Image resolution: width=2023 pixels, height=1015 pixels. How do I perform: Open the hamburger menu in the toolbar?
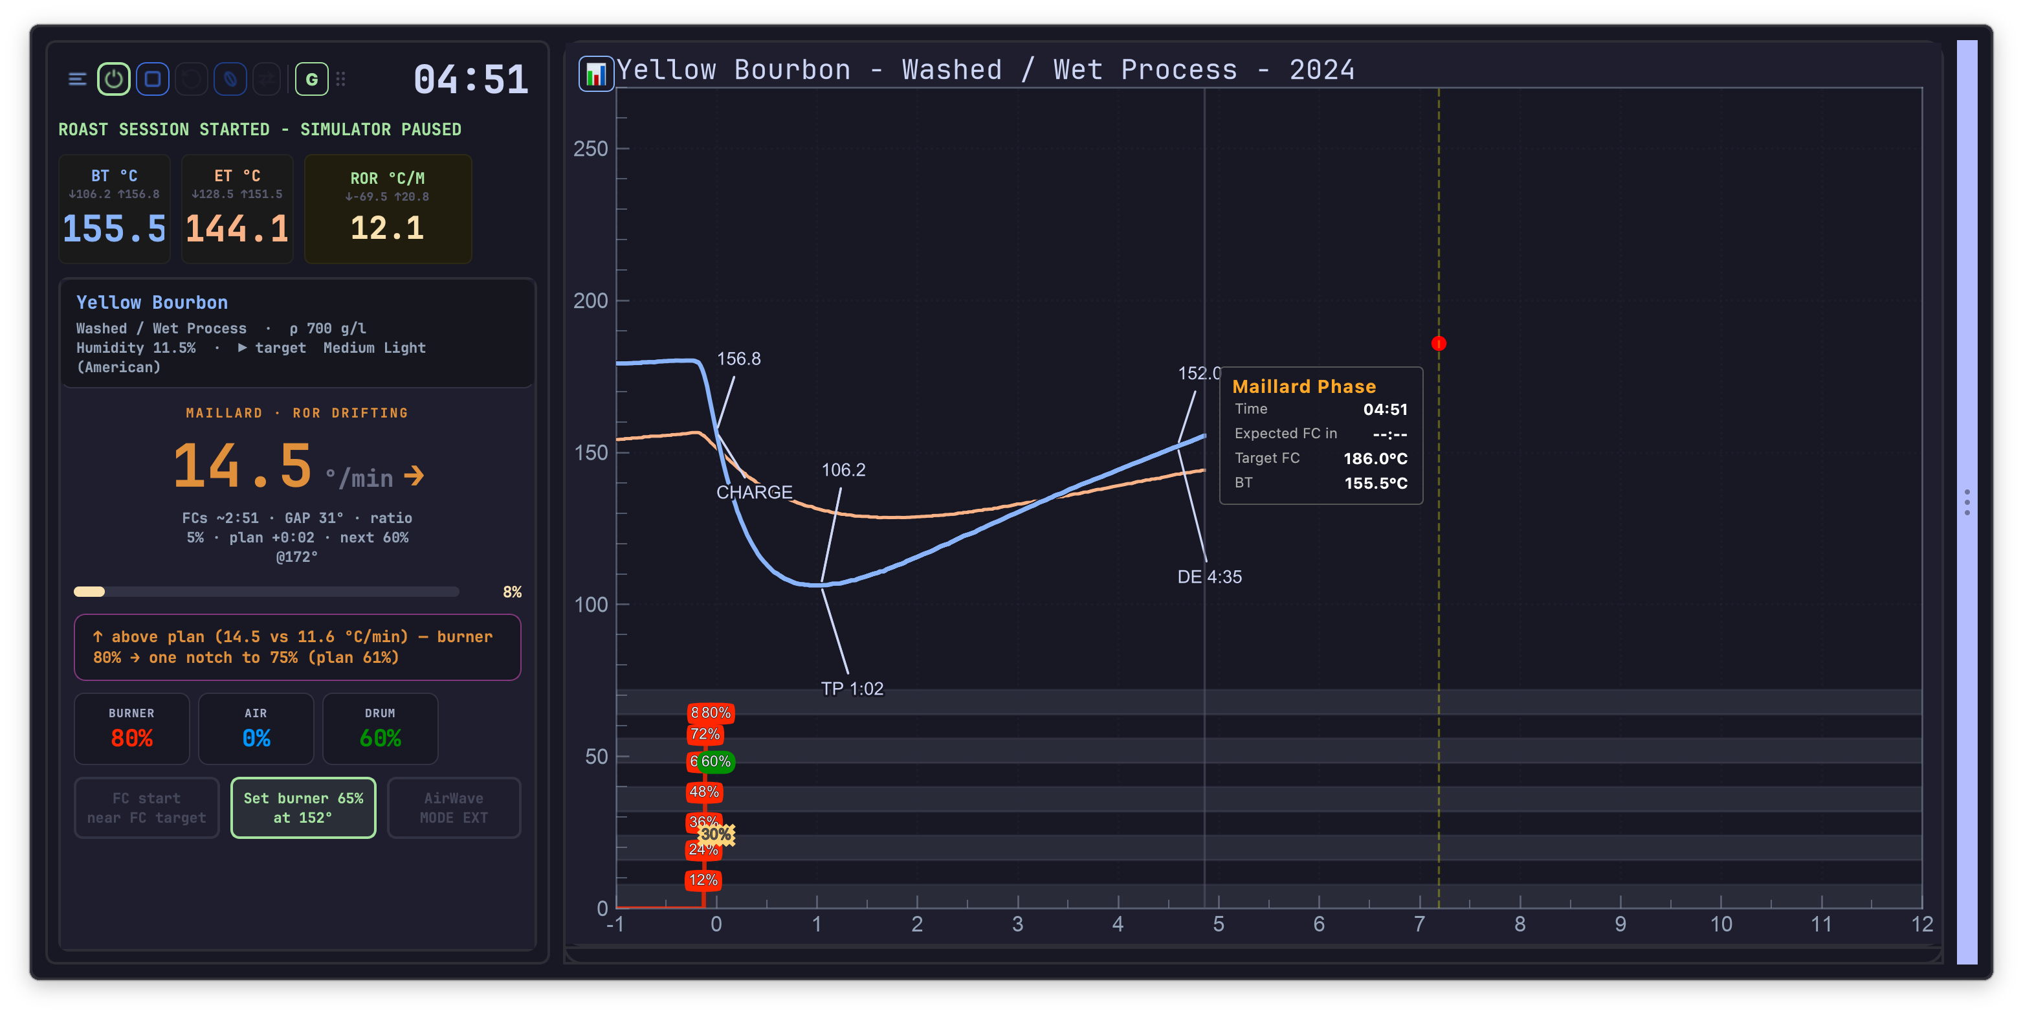77,78
